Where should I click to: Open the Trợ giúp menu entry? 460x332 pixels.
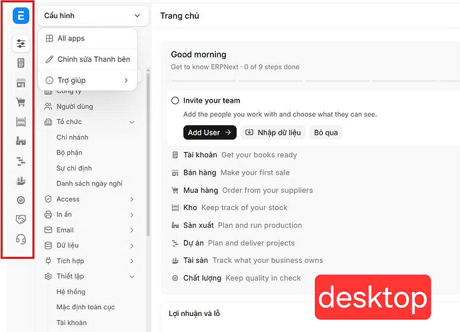pyautogui.click(x=88, y=80)
